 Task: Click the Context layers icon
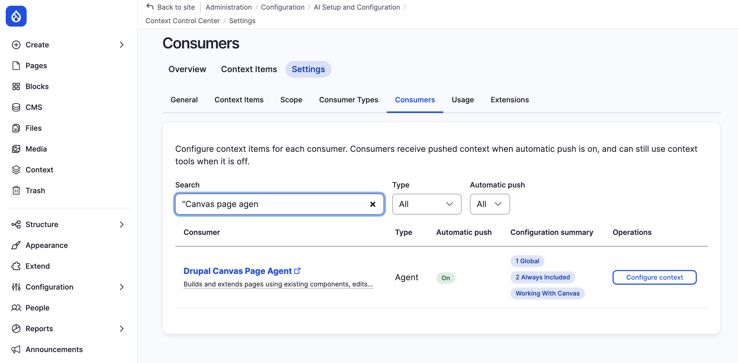16,170
